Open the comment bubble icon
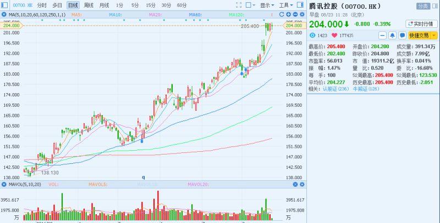Image resolution: width=440 pixels, height=223 pixels. pos(402,35)
